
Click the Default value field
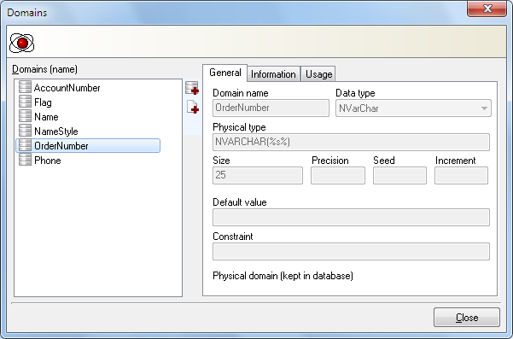(351, 217)
